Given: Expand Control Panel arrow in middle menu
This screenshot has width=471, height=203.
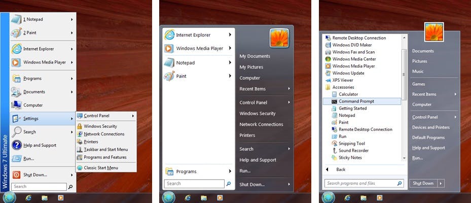Looking at the screenshot, I should pyautogui.click(x=289, y=103).
